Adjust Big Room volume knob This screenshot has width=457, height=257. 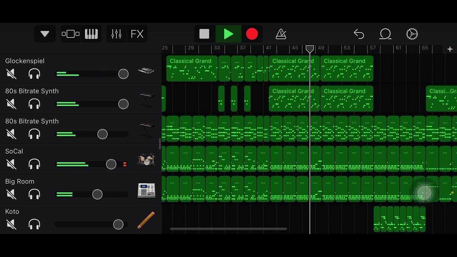[97, 194]
